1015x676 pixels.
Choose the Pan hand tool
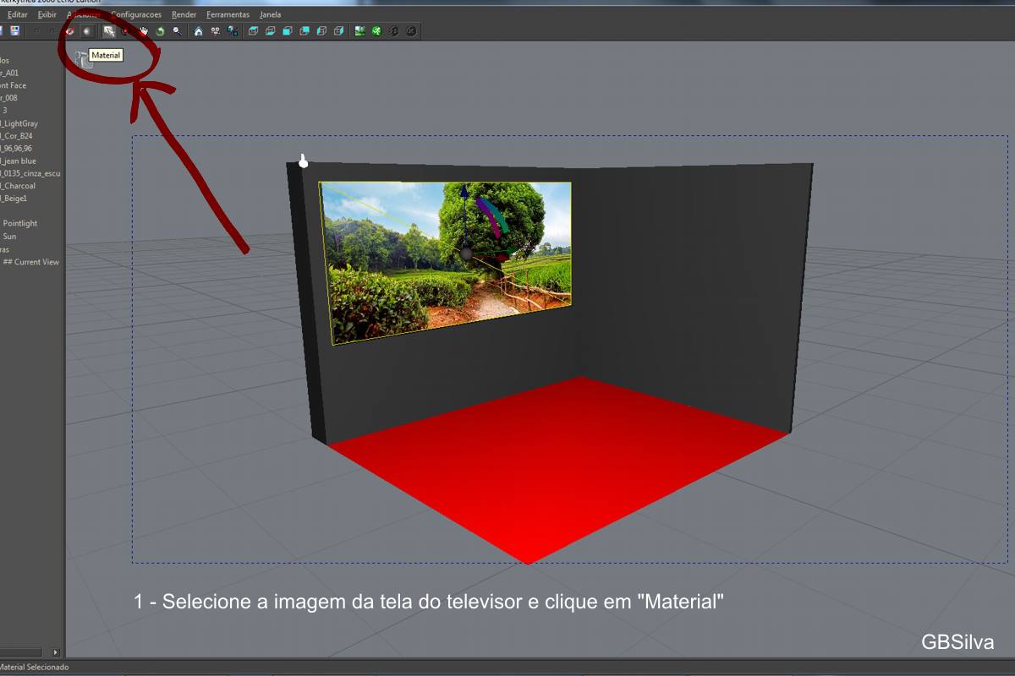(x=143, y=31)
